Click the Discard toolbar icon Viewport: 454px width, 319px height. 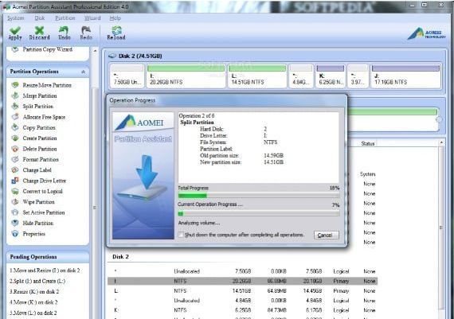pyautogui.click(x=39, y=31)
